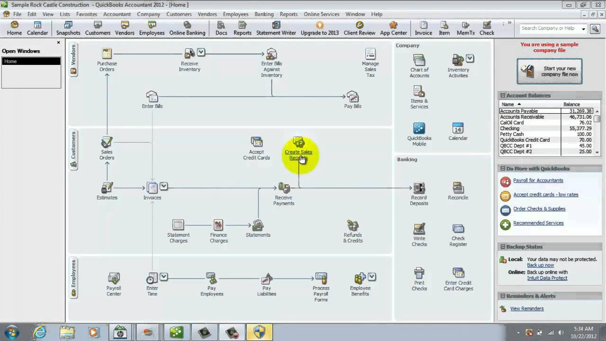Open the Pay Bills icon

point(353,97)
